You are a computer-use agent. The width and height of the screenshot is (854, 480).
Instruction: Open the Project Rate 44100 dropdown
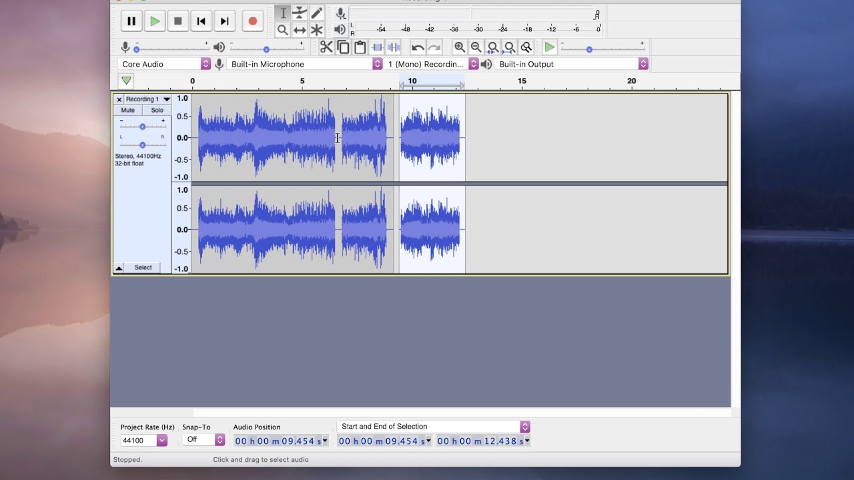pos(144,440)
